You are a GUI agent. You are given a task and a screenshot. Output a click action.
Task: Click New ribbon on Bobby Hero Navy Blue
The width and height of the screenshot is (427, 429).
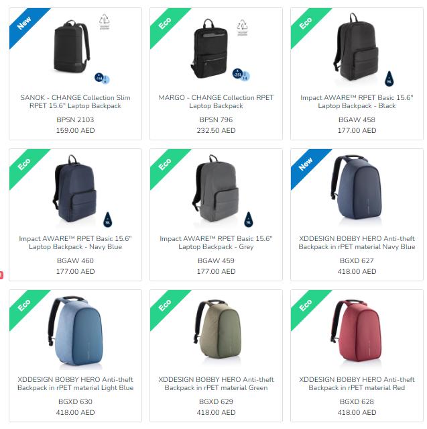[309, 167]
